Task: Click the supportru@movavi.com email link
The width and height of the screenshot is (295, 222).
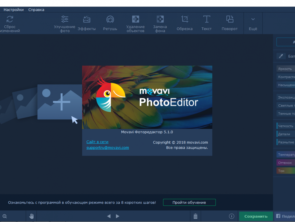Action: click(x=107, y=148)
